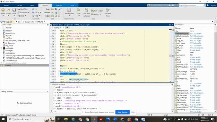This screenshot has height=122, width=217.
Task: Click the Windows search box on taskbar
Action: point(27,119)
